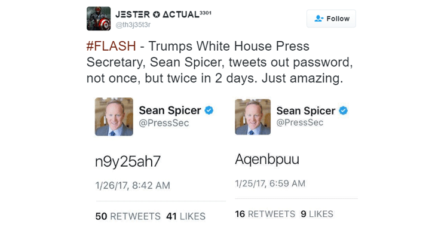Viewport: 435px width, 227px height.
Task: Click the right @PressSec handle
Action: [x=300, y=122]
